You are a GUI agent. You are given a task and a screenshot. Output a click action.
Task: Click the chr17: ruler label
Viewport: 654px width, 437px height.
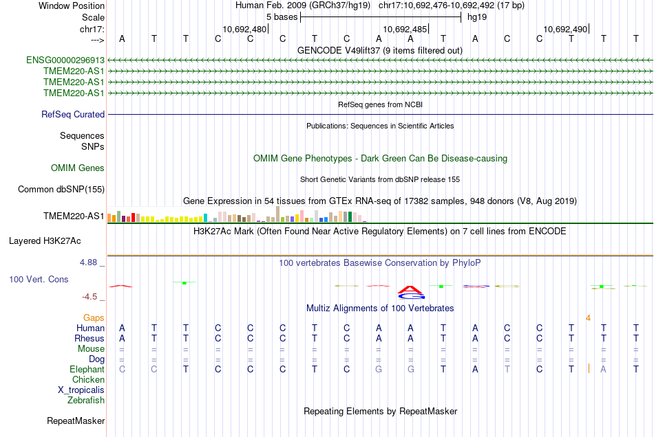point(92,29)
